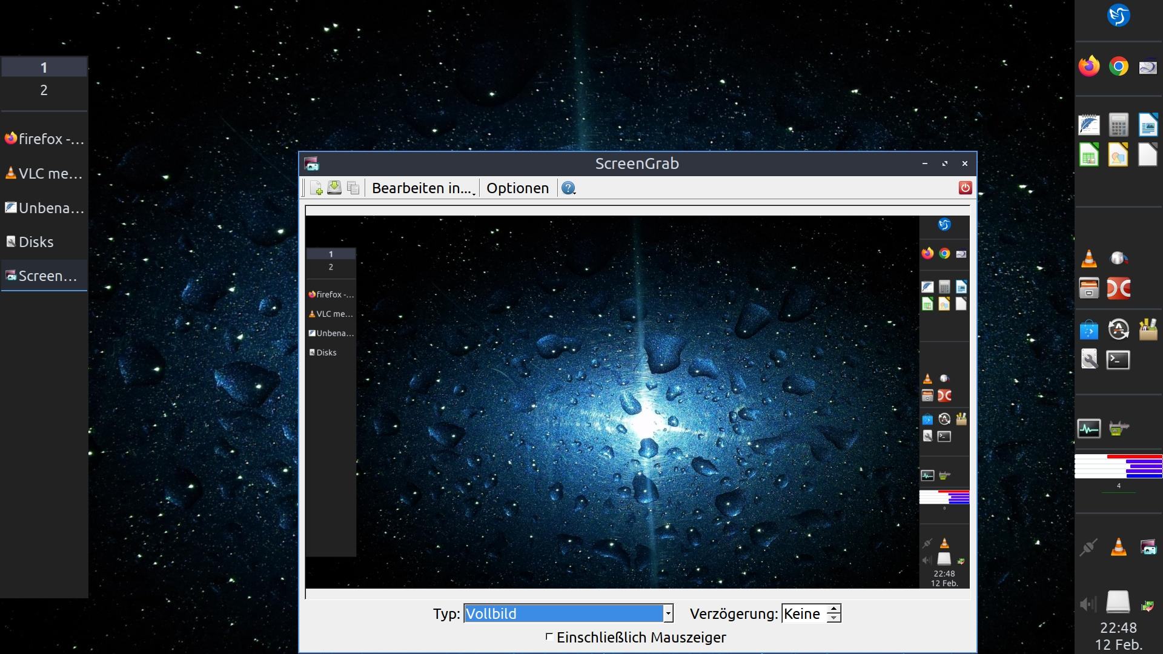Open the blue help question icon
The width and height of the screenshot is (1163, 654).
click(568, 188)
